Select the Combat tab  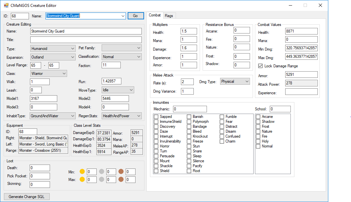tap(155, 15)
